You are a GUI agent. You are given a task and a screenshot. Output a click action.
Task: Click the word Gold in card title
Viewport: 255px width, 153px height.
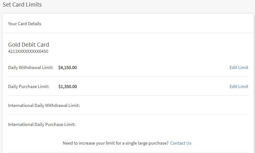pyautogui.click(x=14, y=45)
